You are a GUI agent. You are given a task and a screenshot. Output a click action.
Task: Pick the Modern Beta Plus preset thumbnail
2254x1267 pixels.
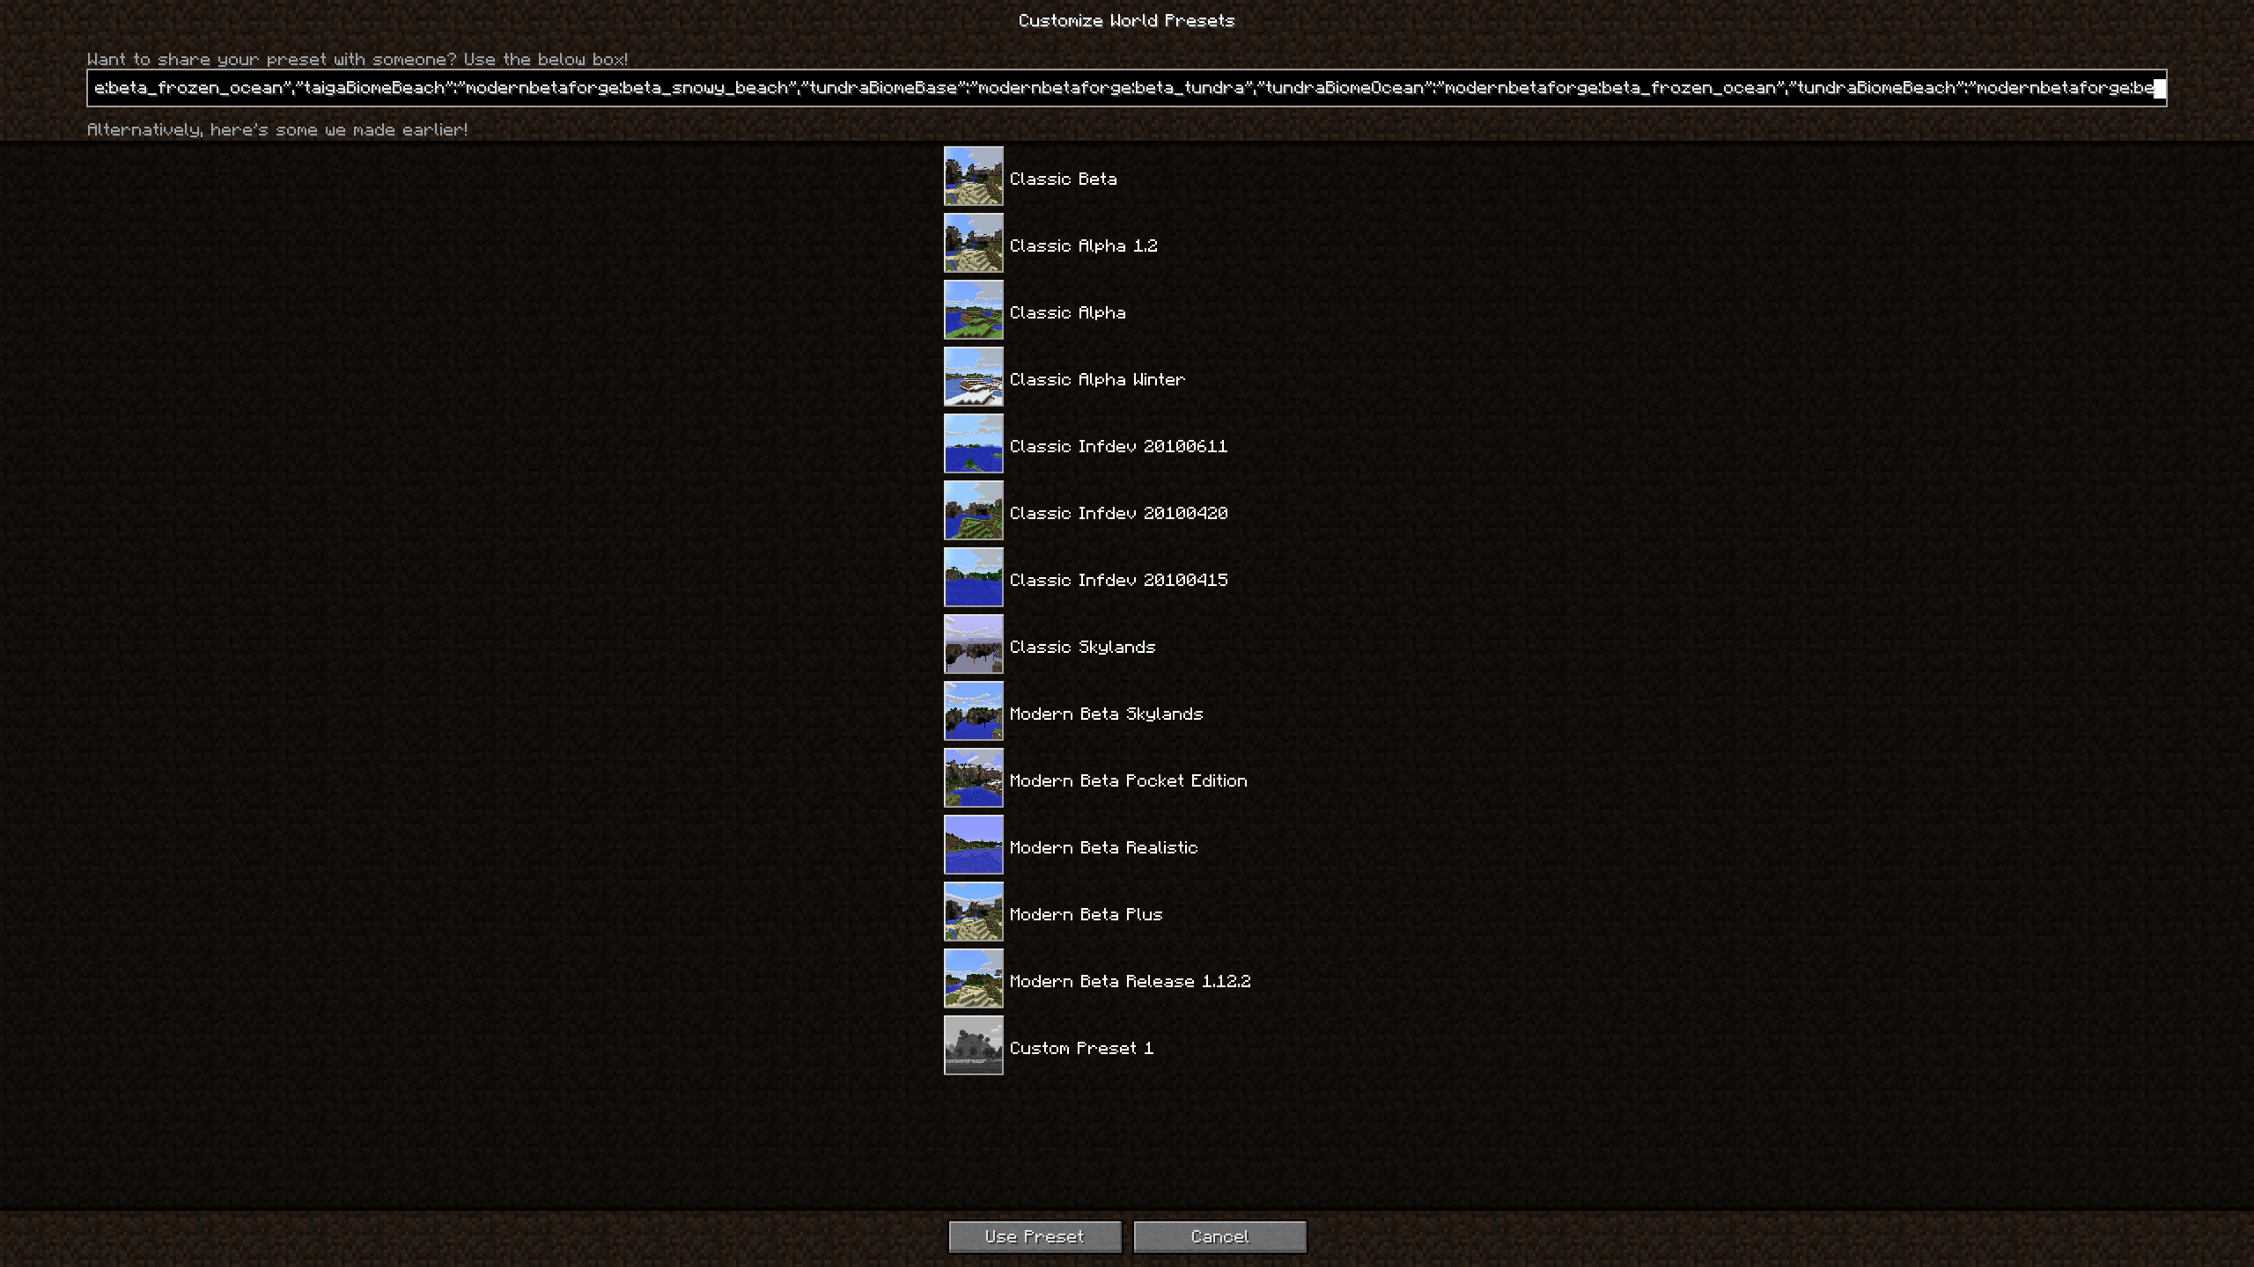[x=973, y=912]
